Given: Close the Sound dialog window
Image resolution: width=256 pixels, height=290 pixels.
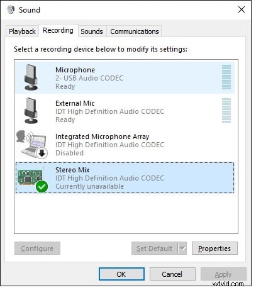Looking at the screenshot, I should pos(242,9).
